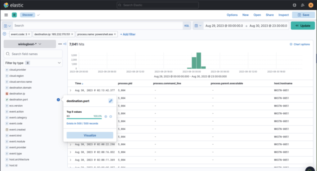The width and height of the screenshot is (317, 171).
Task: Click the Visualize button
Action: click(x=90, y=135)
